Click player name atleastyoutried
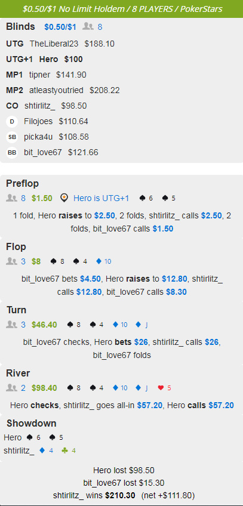243x506 pixels. pyautogui.click(x=56, y=90)
